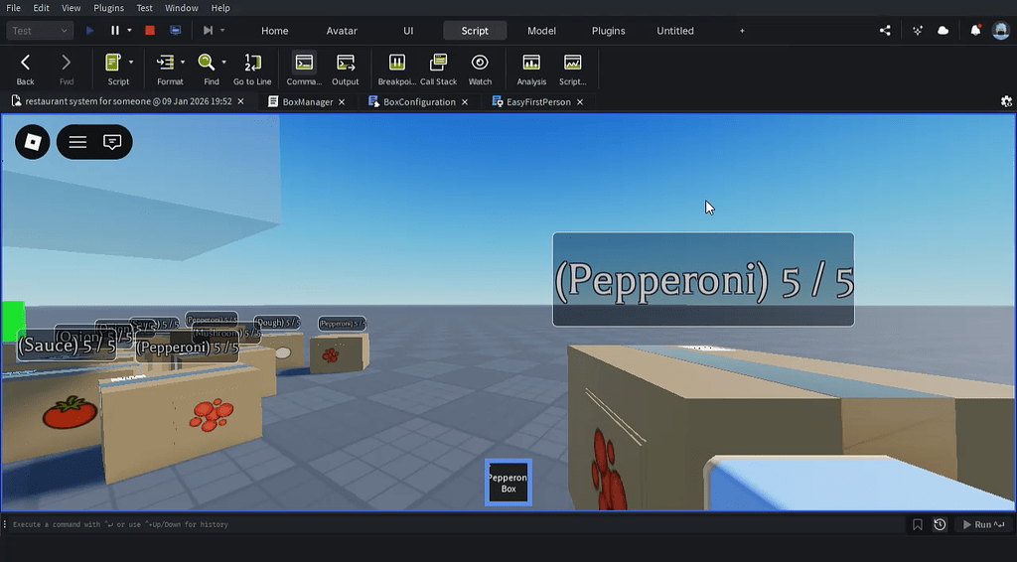Switch to the Plugins ribbon tab

(609, 31)
